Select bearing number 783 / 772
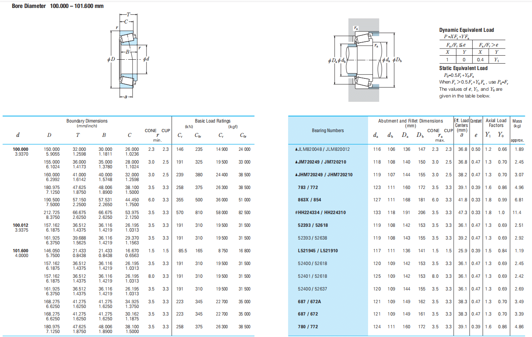Image resolution: width=532 pixels, height=337 pixels. pyautogui.click(x=308, y=187)
